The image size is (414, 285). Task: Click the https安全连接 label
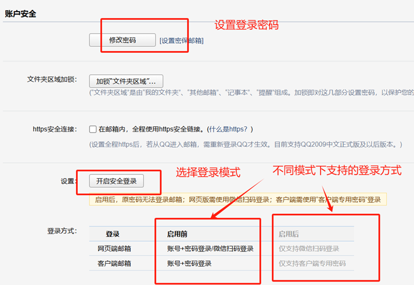[55, 129]
